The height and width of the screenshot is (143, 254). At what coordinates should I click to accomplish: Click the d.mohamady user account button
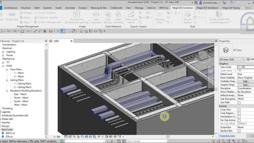pos(210,3)
